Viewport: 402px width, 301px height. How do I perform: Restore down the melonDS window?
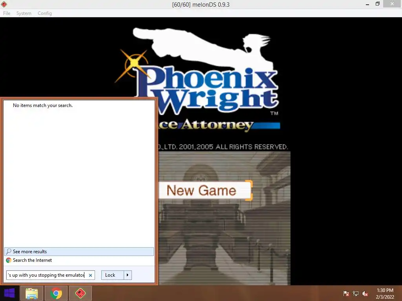377,4
